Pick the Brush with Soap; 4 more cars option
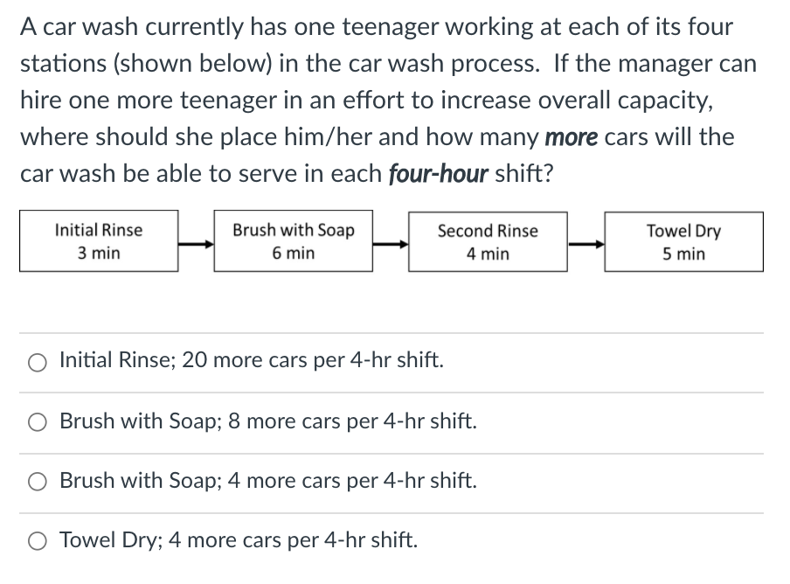 click(x=35, y=481)
